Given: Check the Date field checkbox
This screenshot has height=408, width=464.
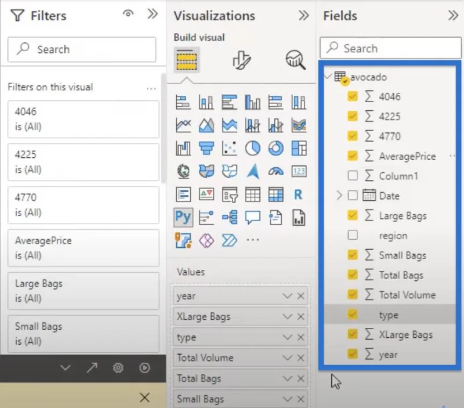Looking at the screenshot, I should (353, 196).
